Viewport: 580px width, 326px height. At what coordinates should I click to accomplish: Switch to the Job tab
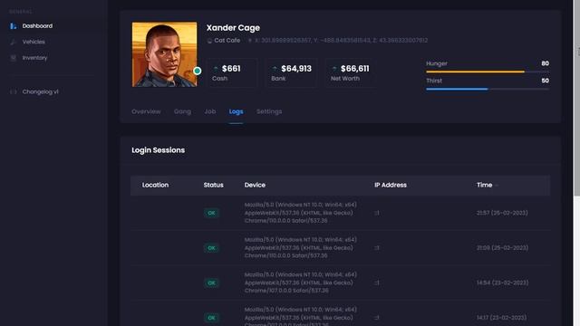210,111
